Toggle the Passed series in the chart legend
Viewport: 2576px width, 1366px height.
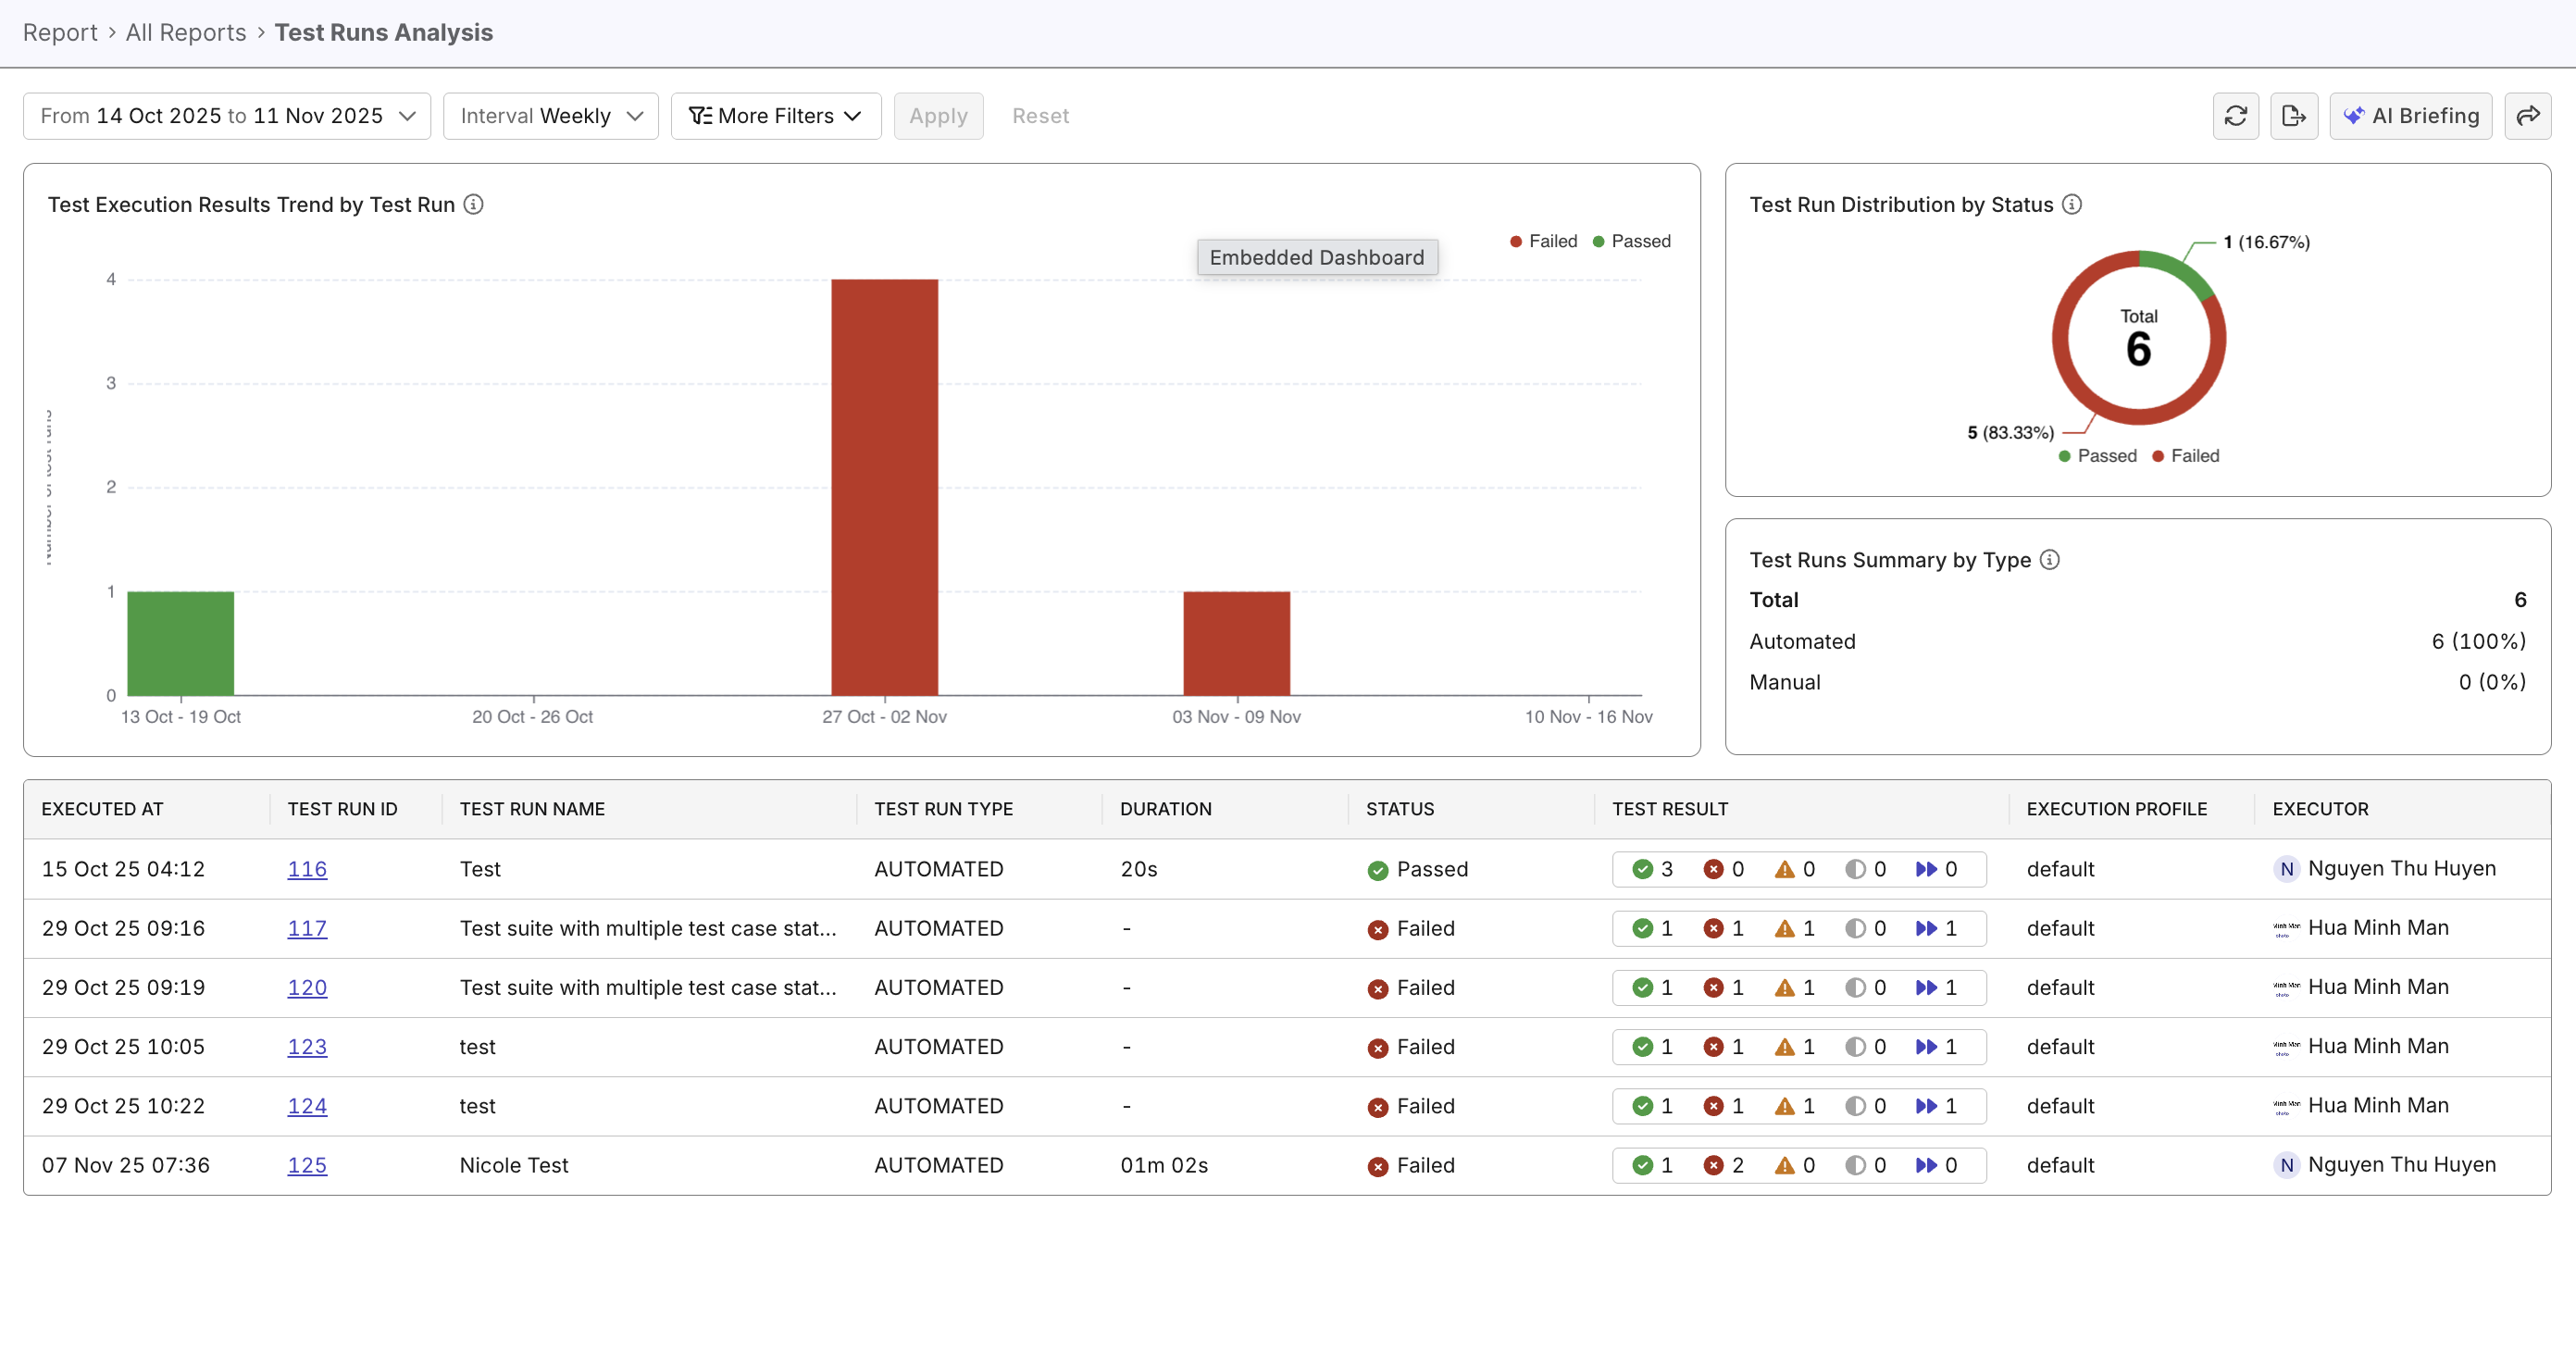pyautogui.click(x=1632, y=241)
